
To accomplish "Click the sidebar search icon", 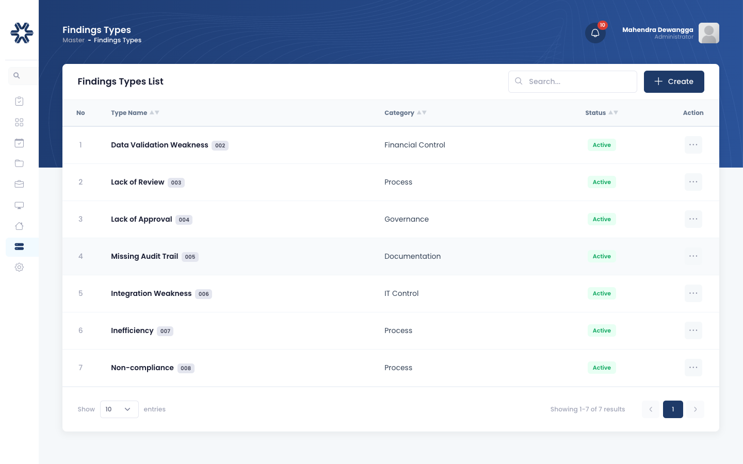I will (x=17, y=76).
